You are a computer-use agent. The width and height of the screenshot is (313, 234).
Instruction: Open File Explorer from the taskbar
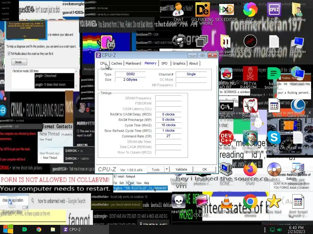coord(53,229)
